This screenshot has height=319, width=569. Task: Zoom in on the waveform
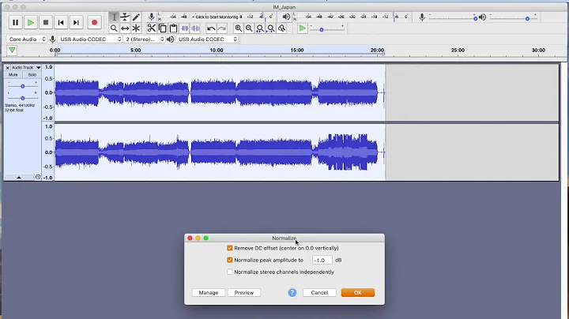click(x=238, y=28)
